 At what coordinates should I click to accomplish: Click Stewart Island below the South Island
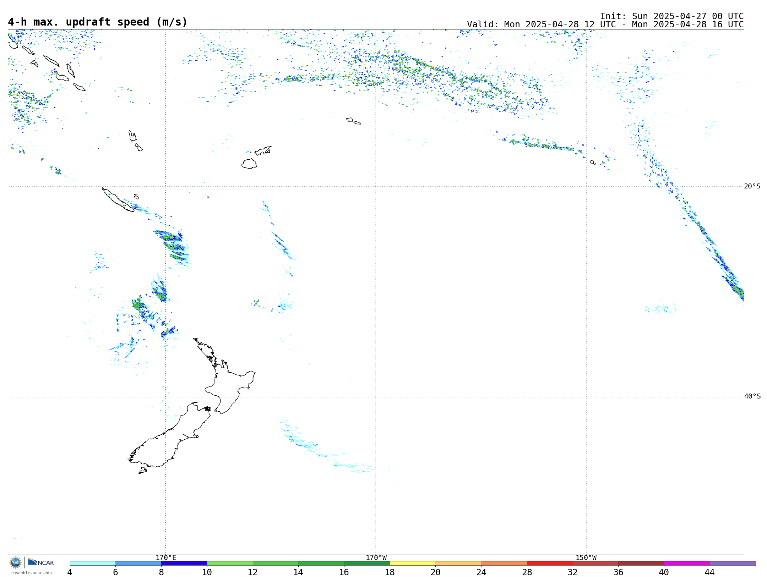(x=143, y=471)
